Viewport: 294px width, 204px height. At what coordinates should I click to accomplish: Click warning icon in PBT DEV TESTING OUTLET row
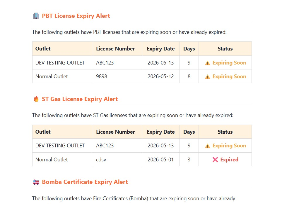click(207, 63)
